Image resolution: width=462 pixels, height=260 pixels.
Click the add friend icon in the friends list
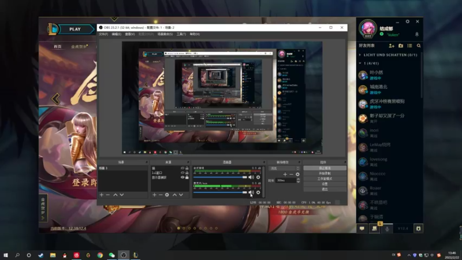[392, 46]
